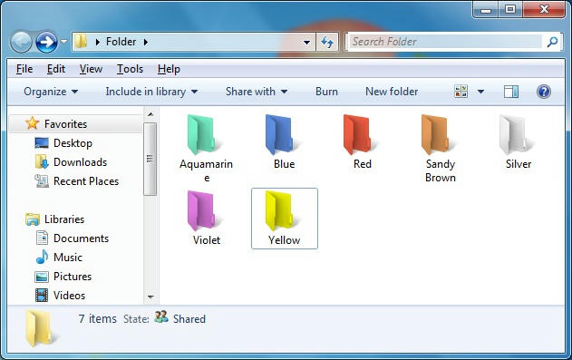The image size is (572, 360).
Task: Click the Change your view icon
Action: pos(461,92)
